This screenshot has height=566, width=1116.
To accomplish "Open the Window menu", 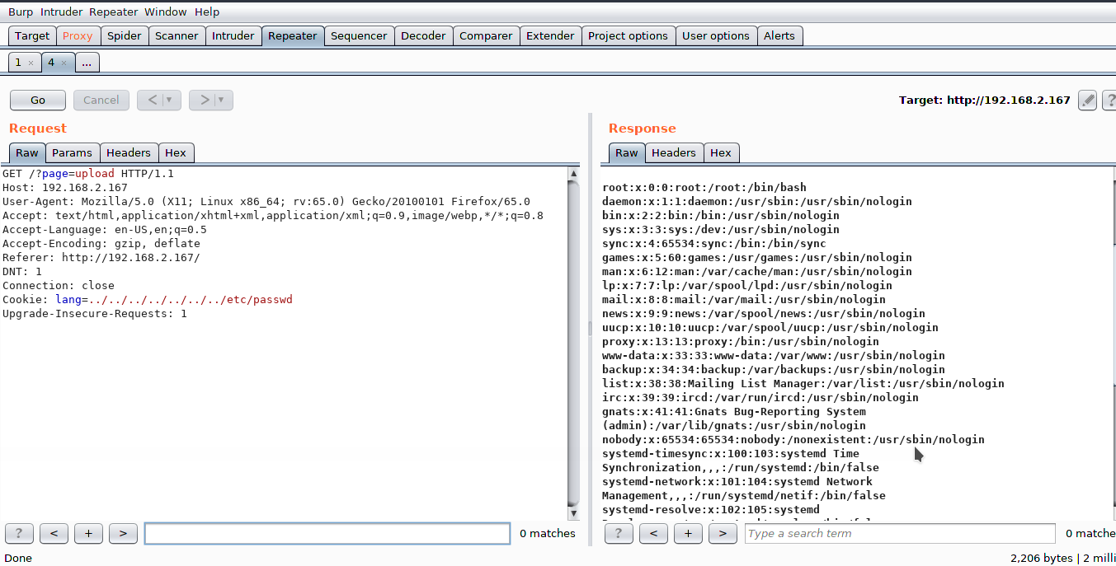I will pyautogui.click(x=166, y=12).
